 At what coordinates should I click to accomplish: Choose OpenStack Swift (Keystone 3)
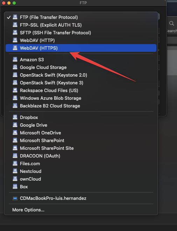pyautogui.click(x=81, y=83)
